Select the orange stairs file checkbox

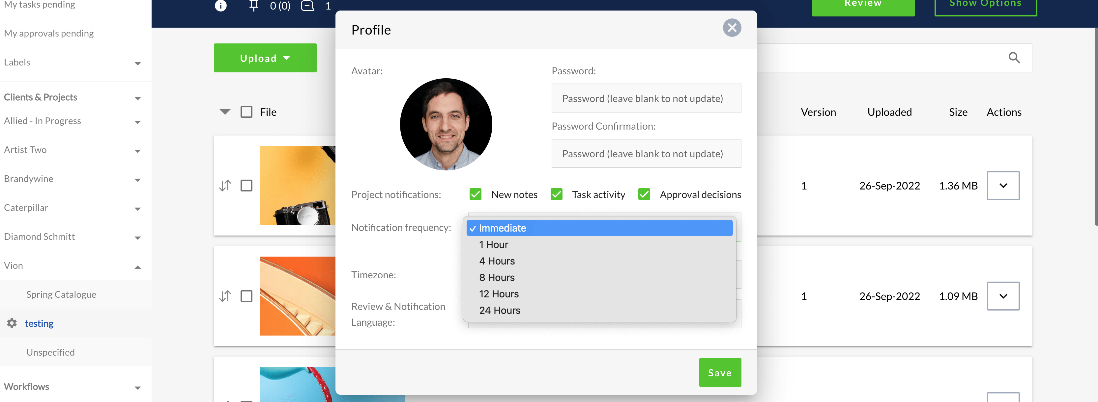246,296
